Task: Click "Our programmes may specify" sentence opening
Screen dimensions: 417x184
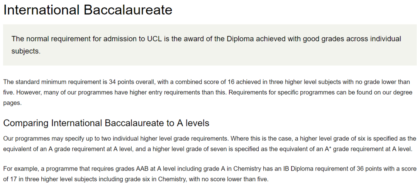Action: [x=36, y=138]
